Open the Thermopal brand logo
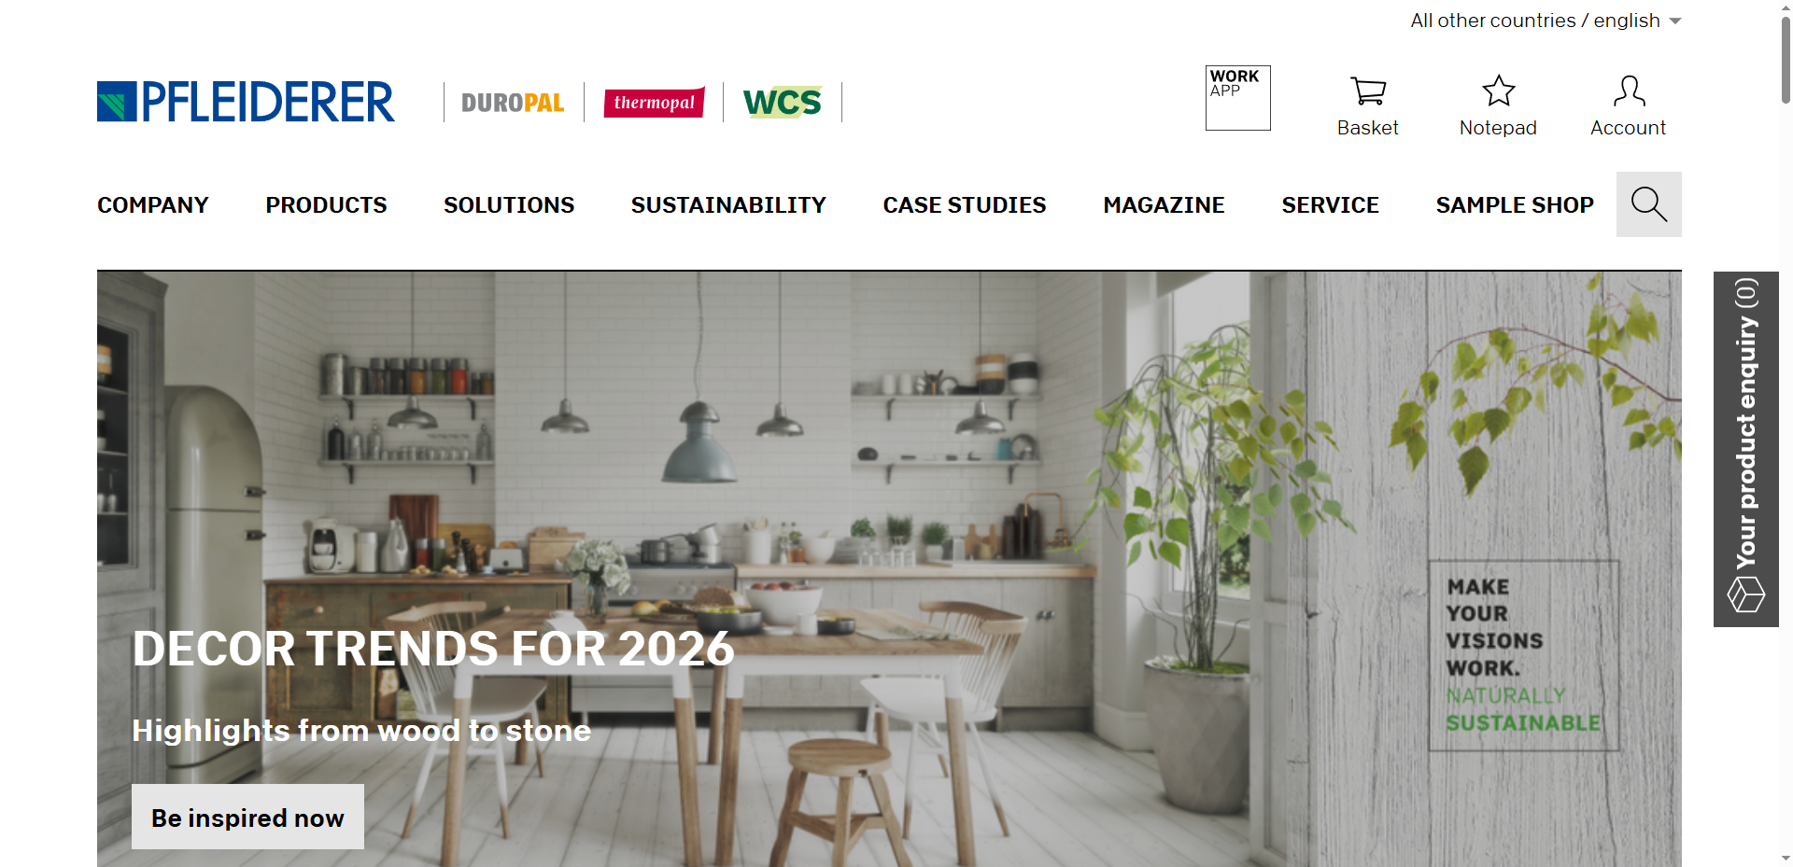Image resolution: width=1793 pixels, height=867 pixels. (654, 102)
